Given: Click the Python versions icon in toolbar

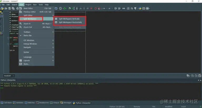Looking at the screenshot, I should [x=140, y=8].
